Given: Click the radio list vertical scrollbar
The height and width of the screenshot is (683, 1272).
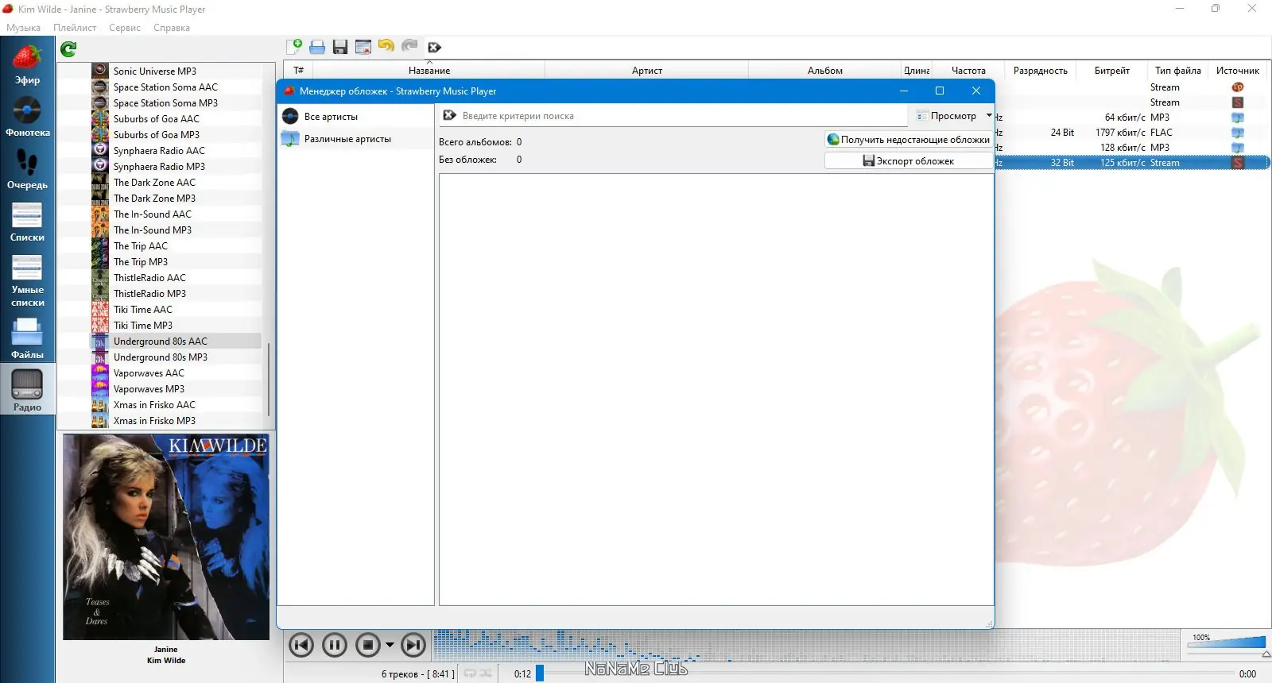Looking at the screenshot, I should [269, 380].
